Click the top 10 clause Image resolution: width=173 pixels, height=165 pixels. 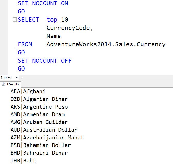(x=57, y=20)
